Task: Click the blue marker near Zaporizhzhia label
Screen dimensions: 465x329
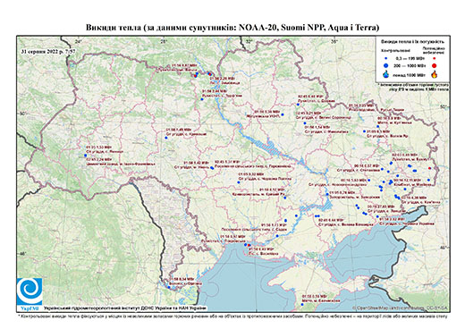Action: (327, 194)
